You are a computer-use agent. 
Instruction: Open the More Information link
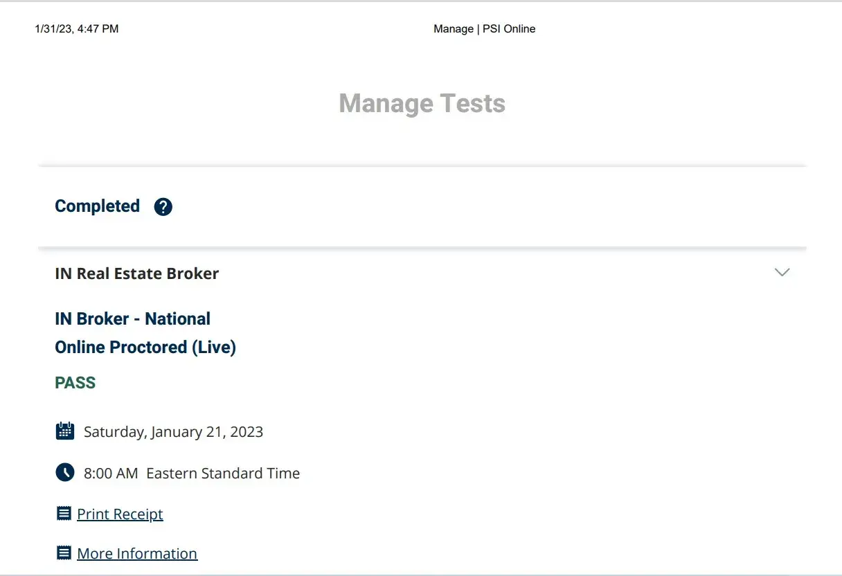pos(137,554)
